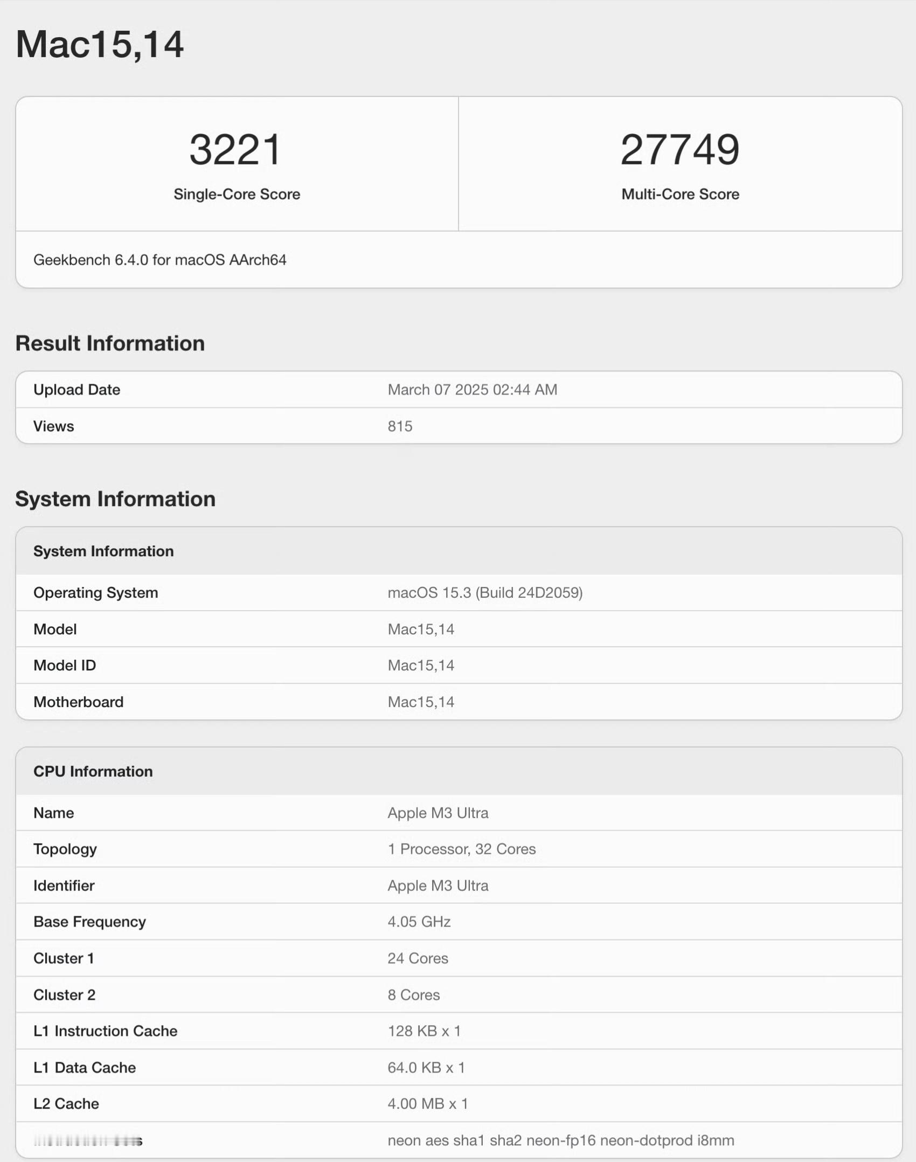This screenshot has height=1162, width=916.
Task: Select the Mac15,14 value in Model ID row
Action: (421, 666)
